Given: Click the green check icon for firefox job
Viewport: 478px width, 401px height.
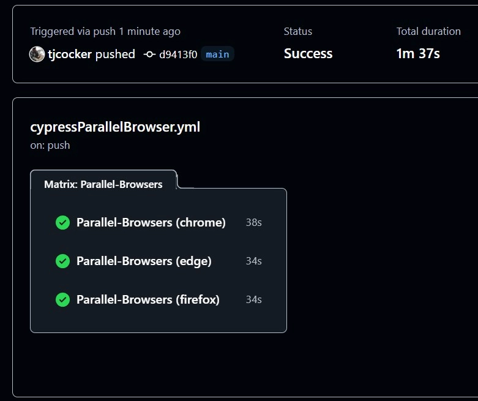Looking at the screenshot, I should 62,299.
